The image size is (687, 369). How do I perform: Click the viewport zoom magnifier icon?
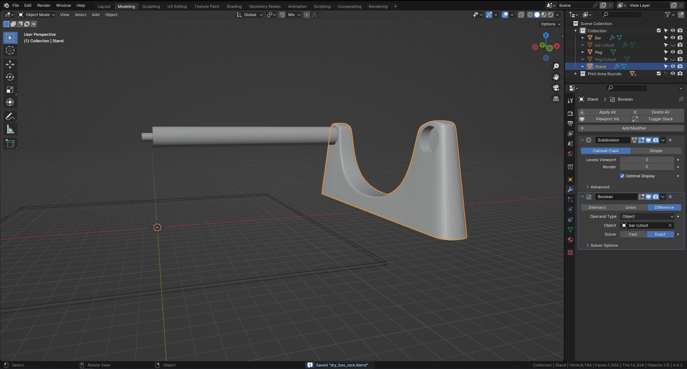(556, 66)
